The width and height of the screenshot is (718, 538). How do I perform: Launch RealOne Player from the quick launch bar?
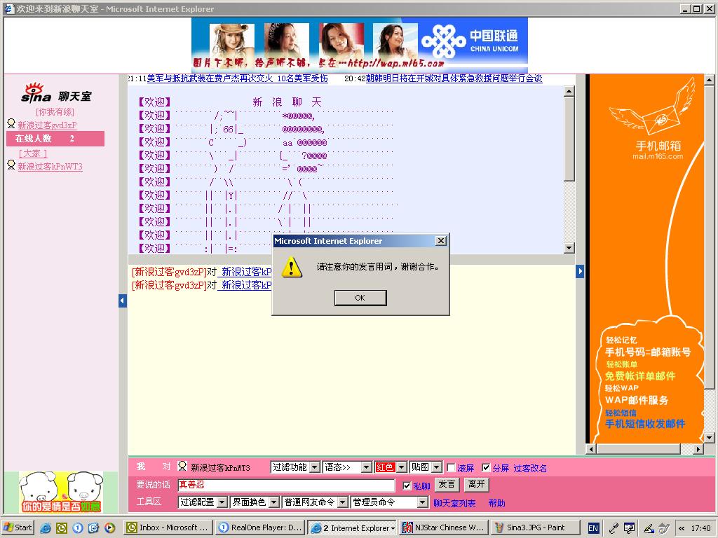click(77, 528)
